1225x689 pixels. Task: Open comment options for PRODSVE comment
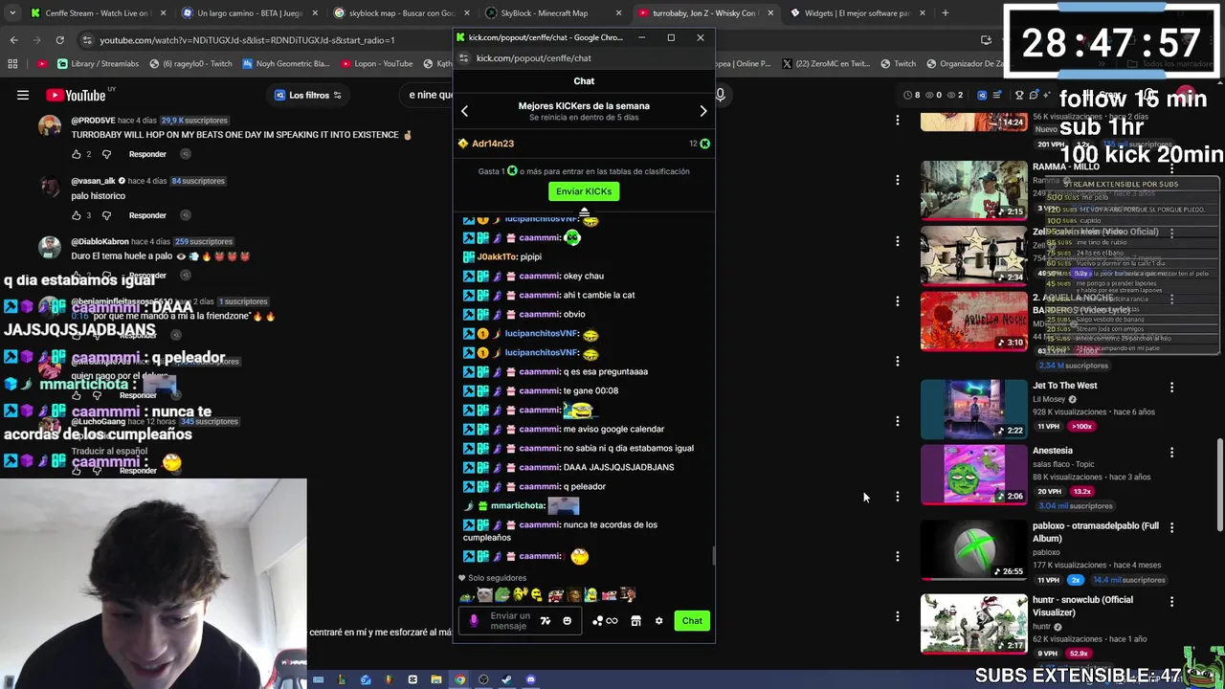pyautogui.click(x=897, y=120)
